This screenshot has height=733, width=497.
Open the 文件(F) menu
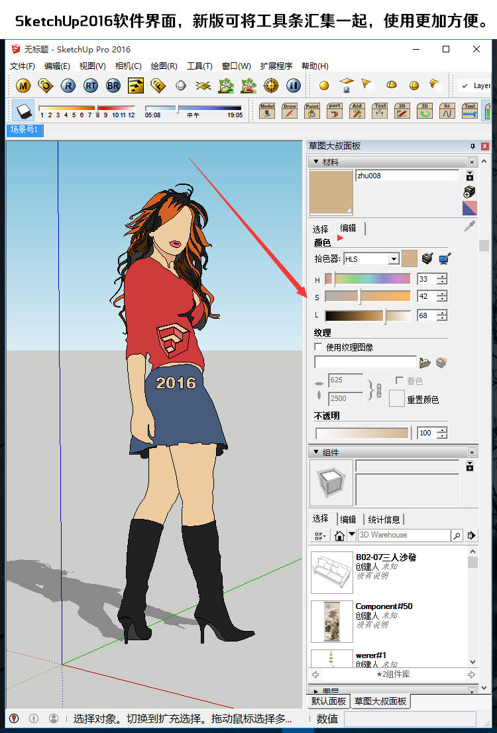(22, 66)
